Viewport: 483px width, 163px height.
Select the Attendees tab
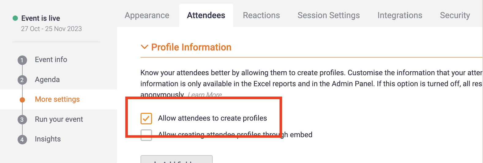click(x=206, y=15)
